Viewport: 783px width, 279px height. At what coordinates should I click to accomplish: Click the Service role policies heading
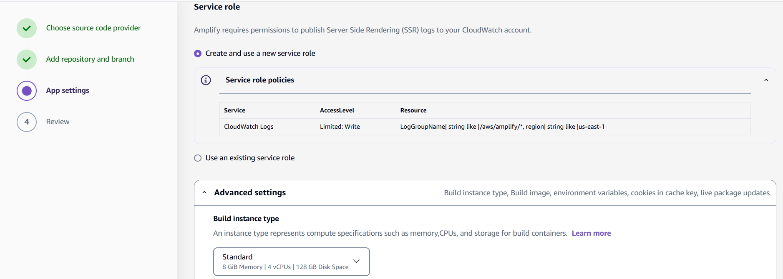point(260,80)
